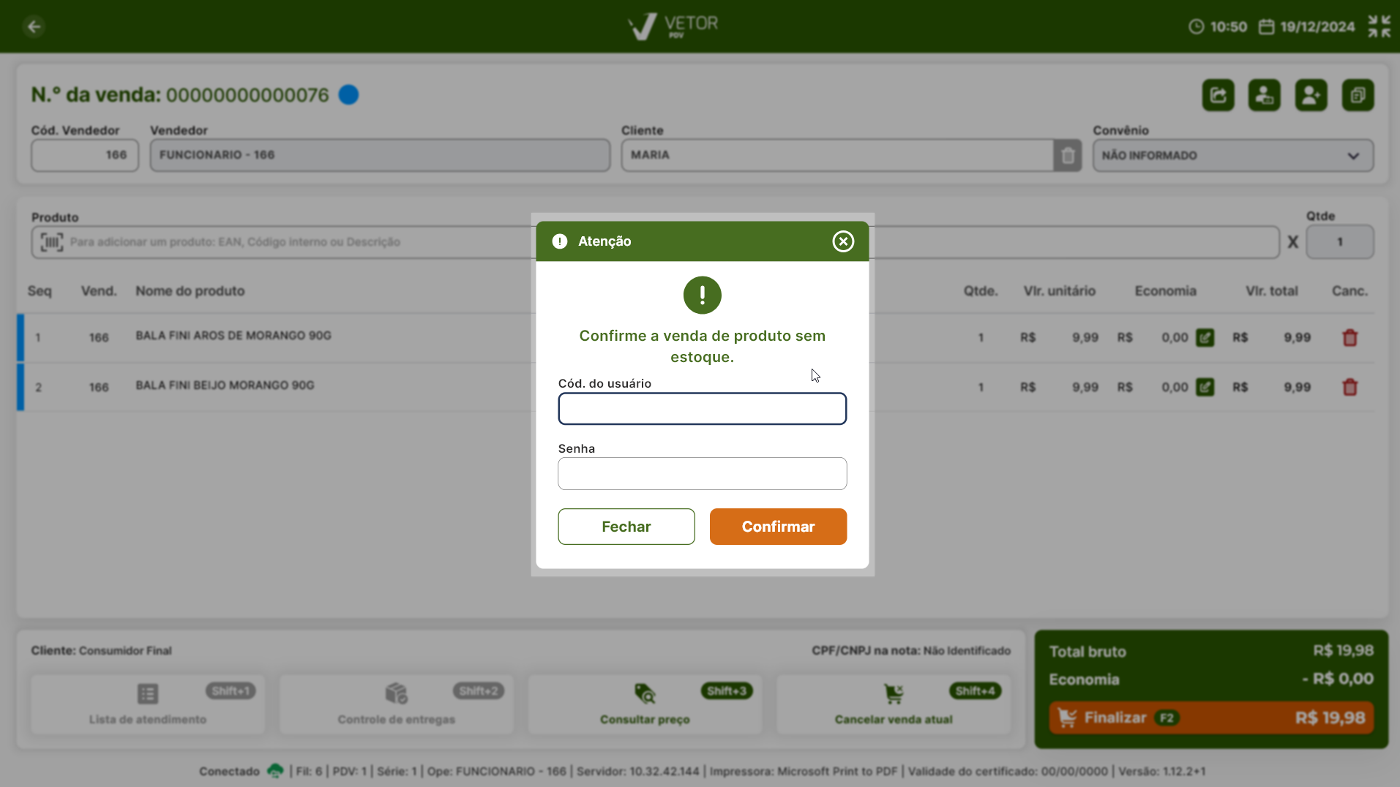
Task: Click the Qtde quantity field
Action: click(1339, 242)
